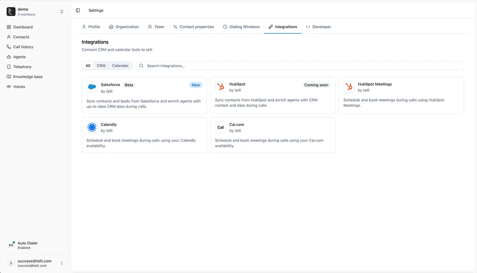
Task: Open the Team tab
Action: [156, 27]
